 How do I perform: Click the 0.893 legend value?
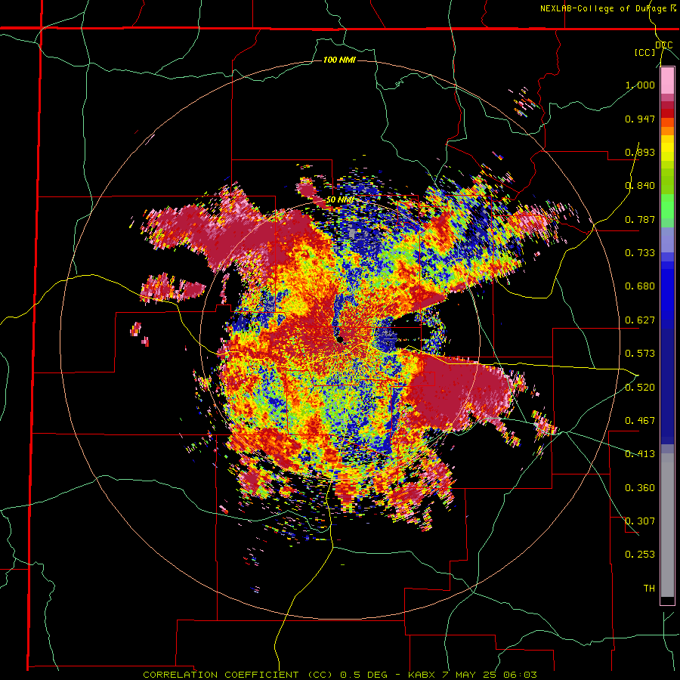[640, 152]
